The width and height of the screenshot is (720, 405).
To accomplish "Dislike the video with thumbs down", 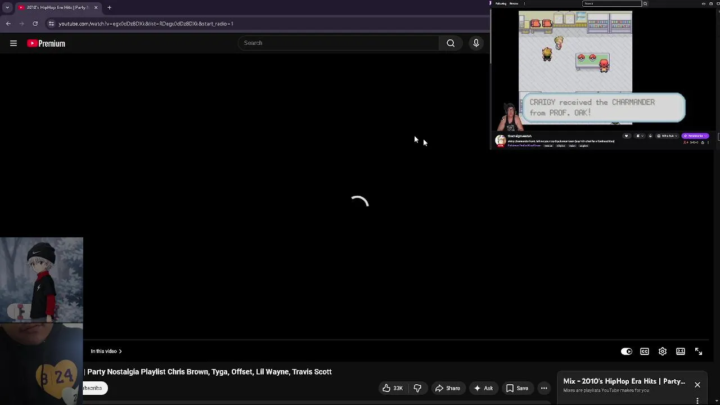I will (x=417, y=388).
